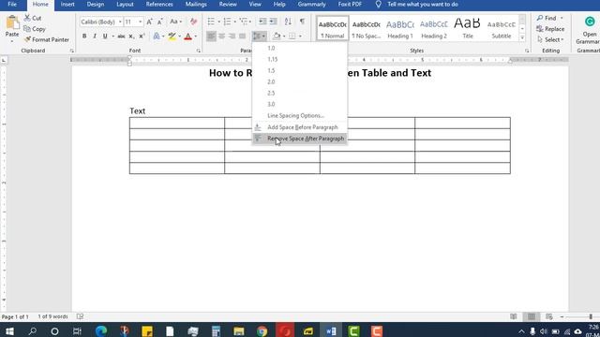This screenshot has width=600, height=337.
Task: Click the Word taskbar icon
Action: (x=331, y=330)
